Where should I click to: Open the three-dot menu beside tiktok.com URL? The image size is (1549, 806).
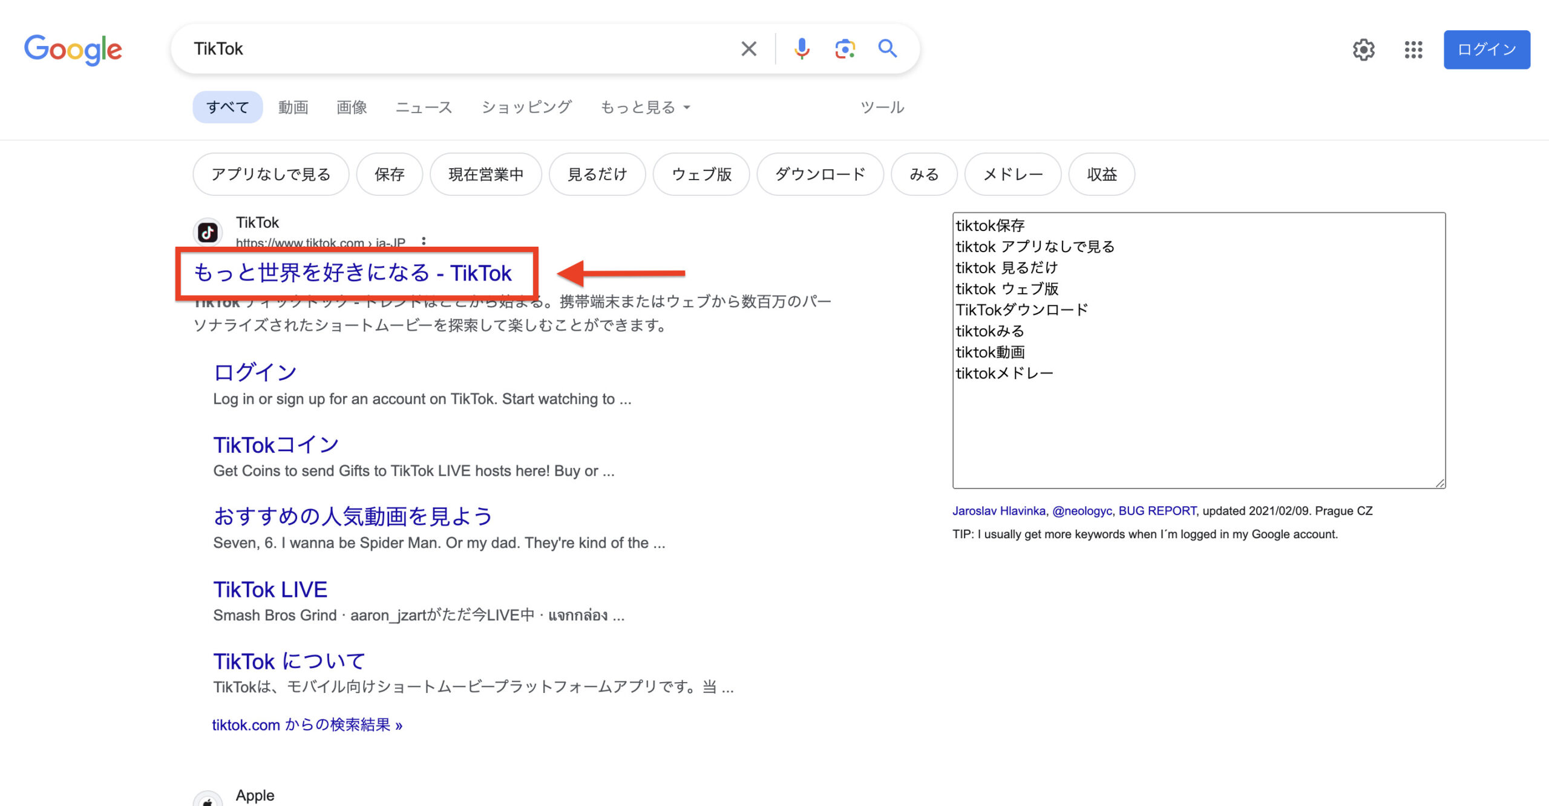point(424,241)
